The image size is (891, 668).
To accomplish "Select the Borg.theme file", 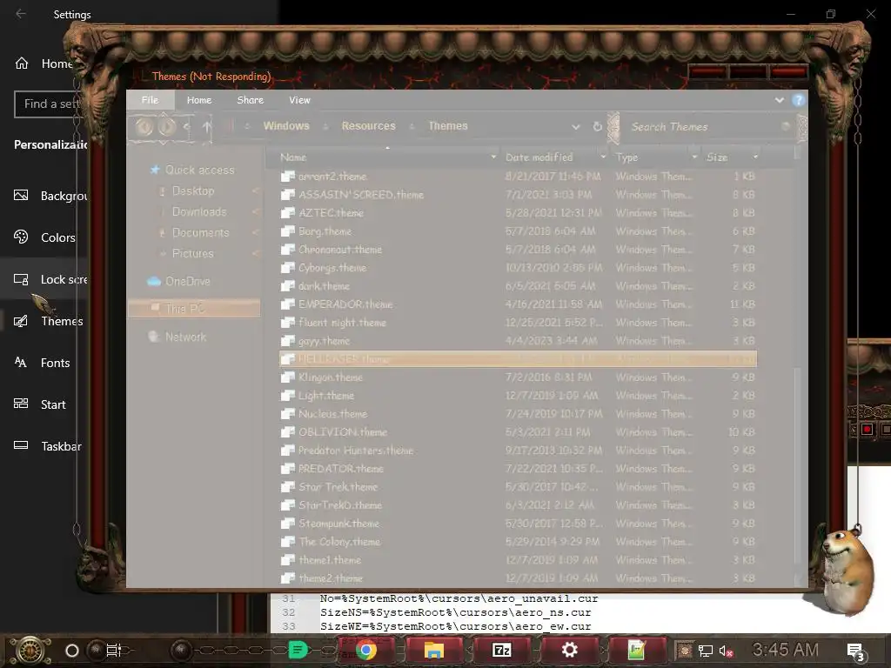I will point(518,231).
